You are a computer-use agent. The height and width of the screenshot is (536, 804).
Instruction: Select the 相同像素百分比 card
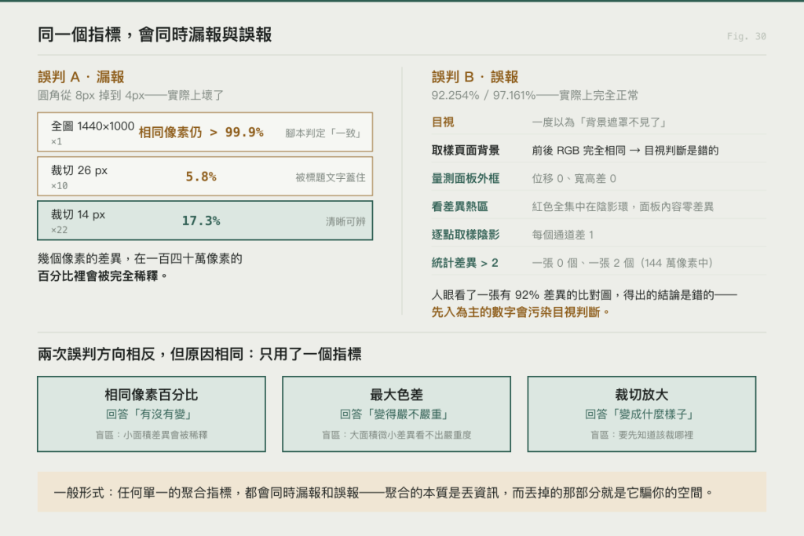click(152, 414)
